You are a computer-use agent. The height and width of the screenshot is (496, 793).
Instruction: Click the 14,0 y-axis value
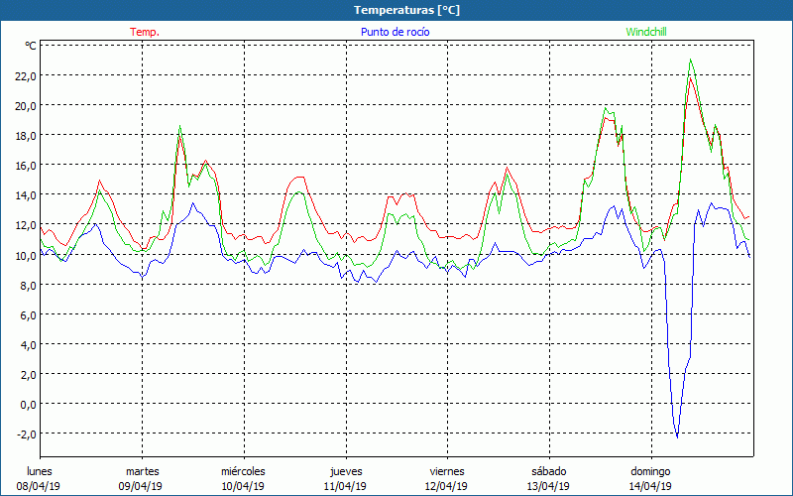[x=26, y=195]
